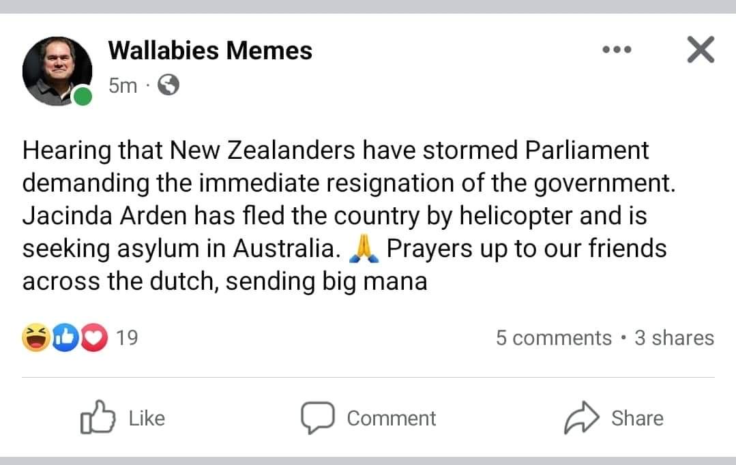Tap the speech bubble Comment icon
This screenshot has height=465, width=736.
(x=317, y=417)
